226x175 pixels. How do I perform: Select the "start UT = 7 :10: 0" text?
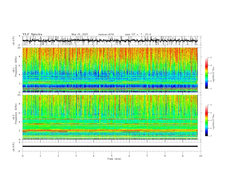tap(138, 34)
